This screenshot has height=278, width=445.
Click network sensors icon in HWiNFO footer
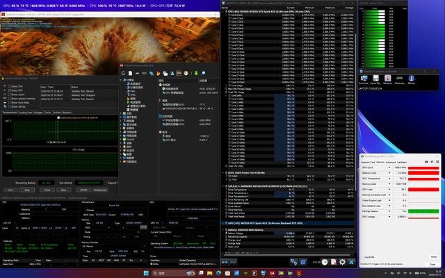293,262
